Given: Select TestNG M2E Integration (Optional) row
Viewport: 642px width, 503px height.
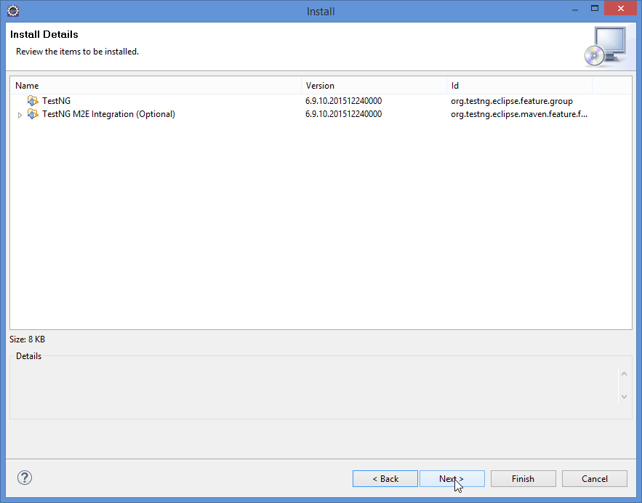Looking at the screenshot, I should [x=108, y=114].
